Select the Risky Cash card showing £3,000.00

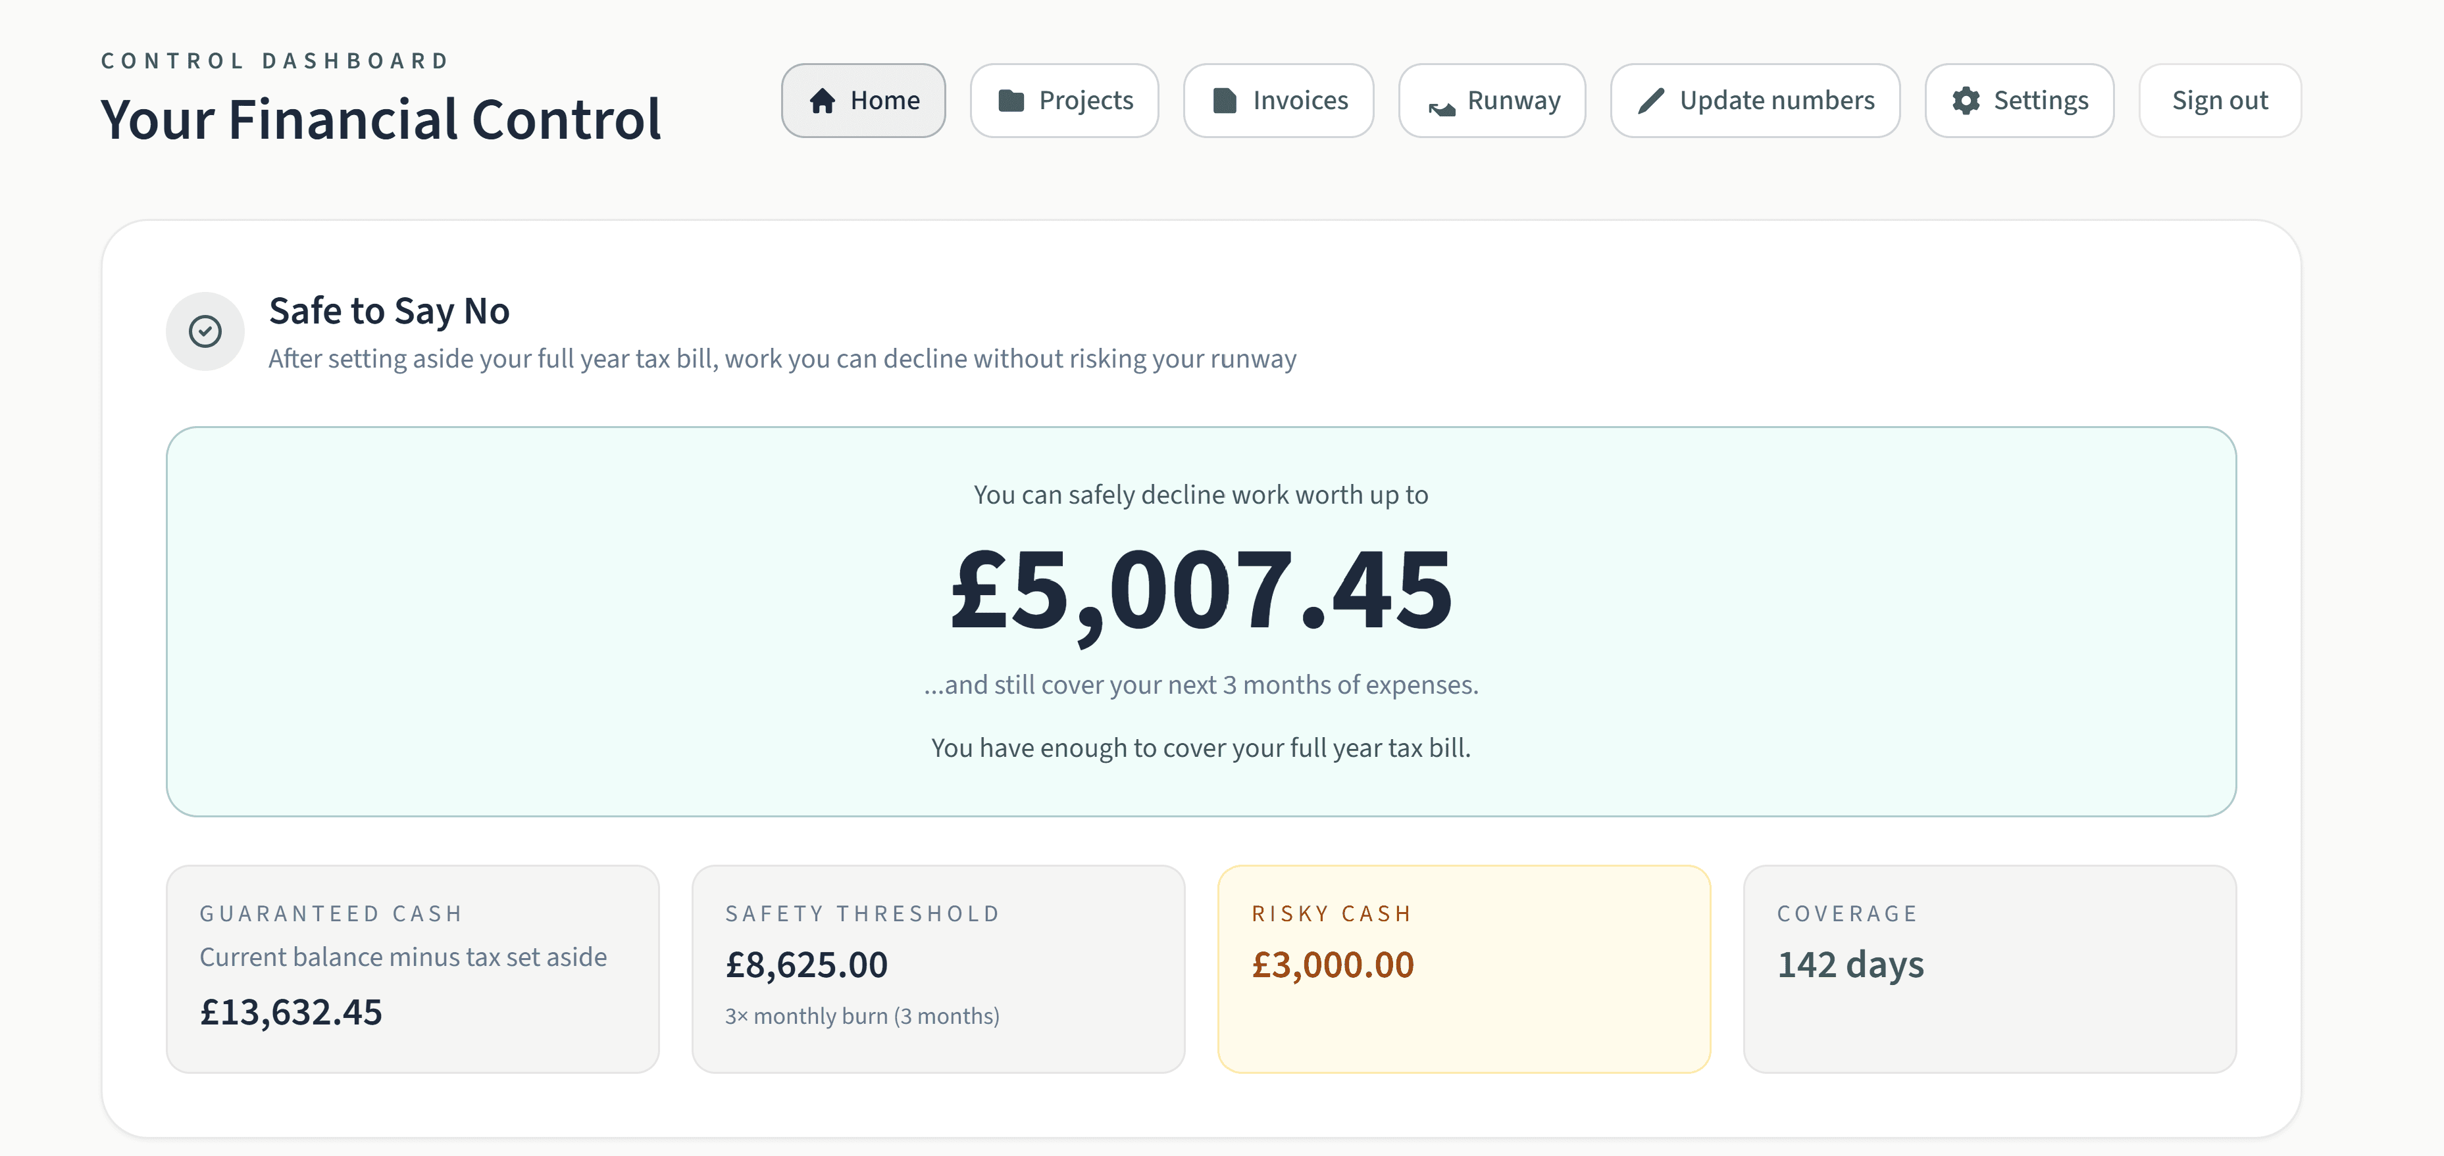(x=1464, y=970)
